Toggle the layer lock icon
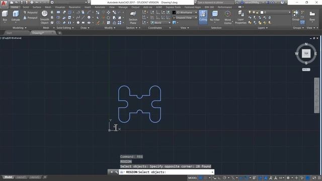322x181 pixels. point(257,13)
